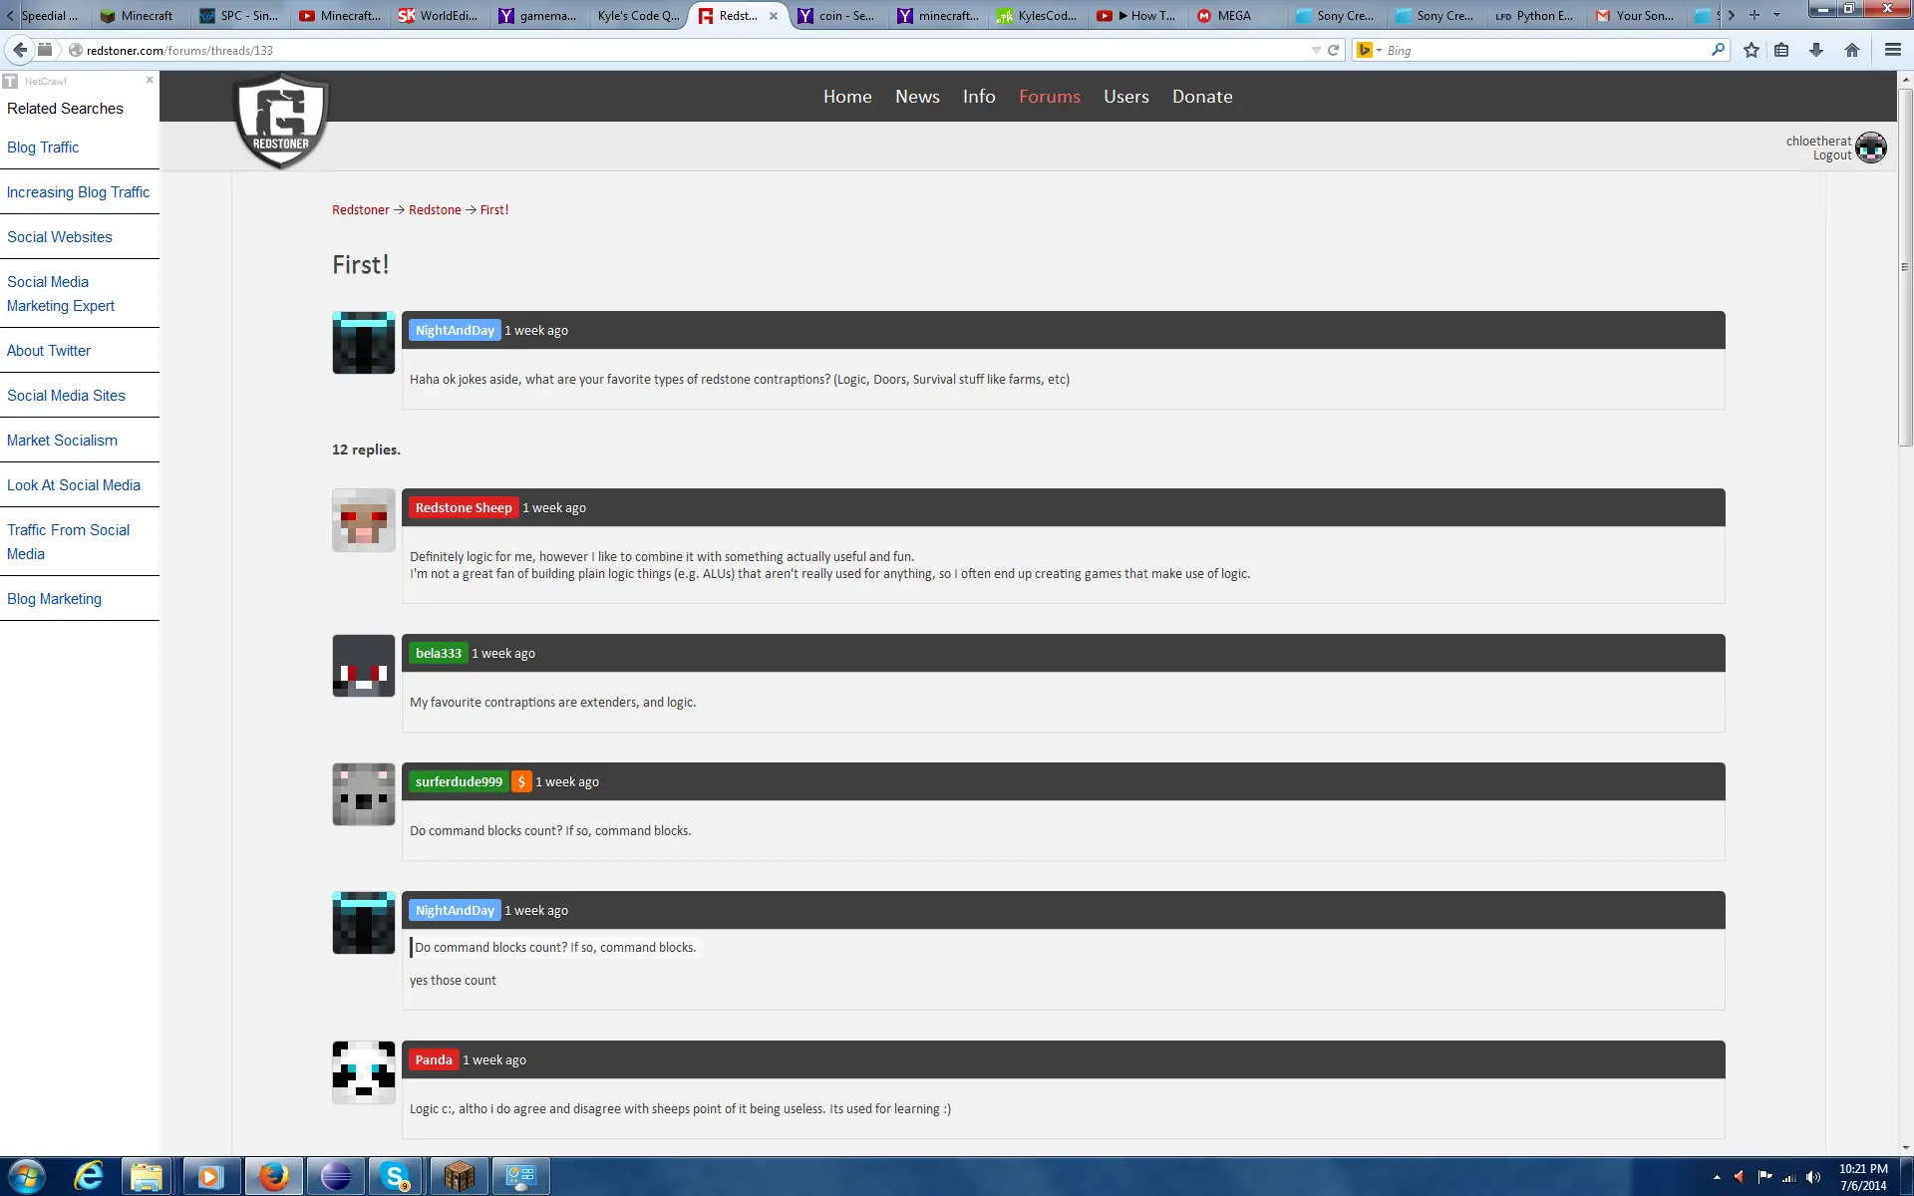Screen dimensions: 1914x1196
Task: Click the Blog Traffic related search
Action: click(43, 148)
